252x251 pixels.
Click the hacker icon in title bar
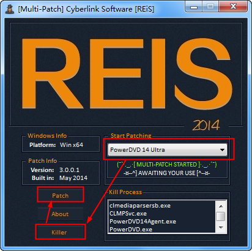[x=10, y=9]
